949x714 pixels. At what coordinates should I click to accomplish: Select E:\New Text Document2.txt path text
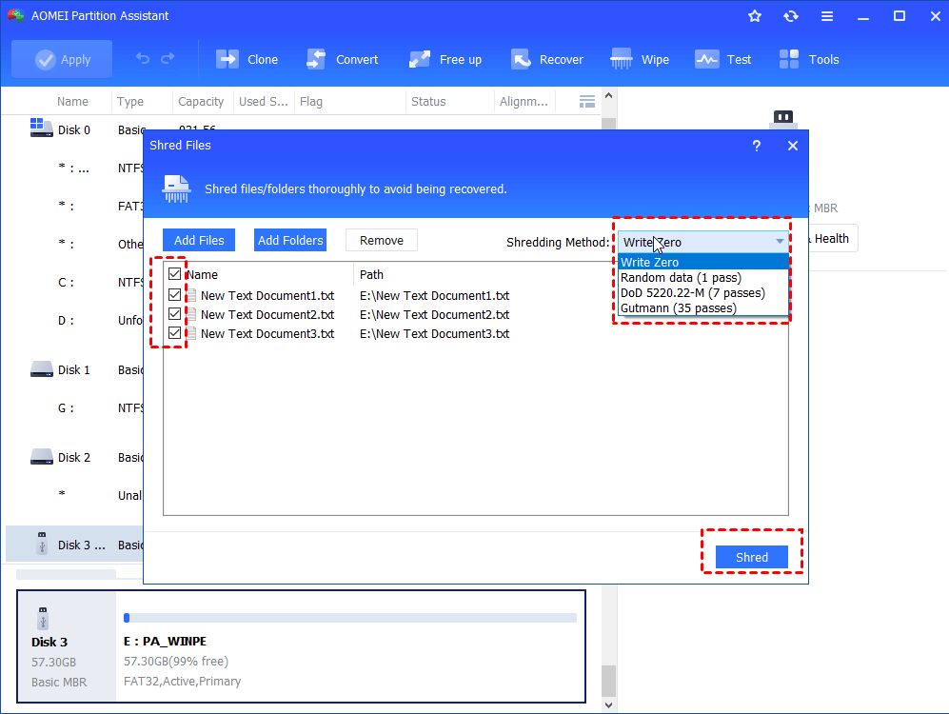pos(435,315)
